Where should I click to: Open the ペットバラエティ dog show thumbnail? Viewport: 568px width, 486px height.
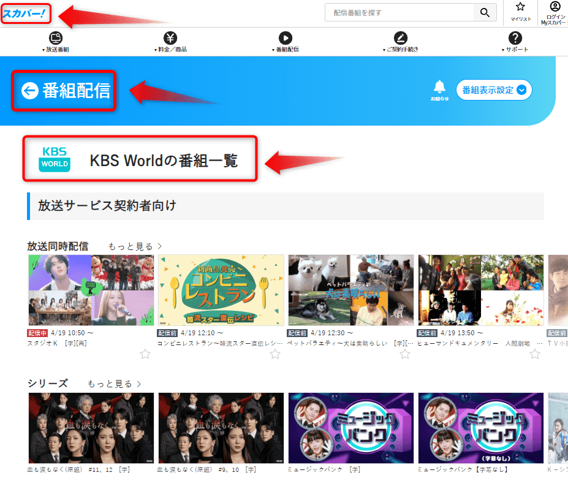click(x=351, y=290)
